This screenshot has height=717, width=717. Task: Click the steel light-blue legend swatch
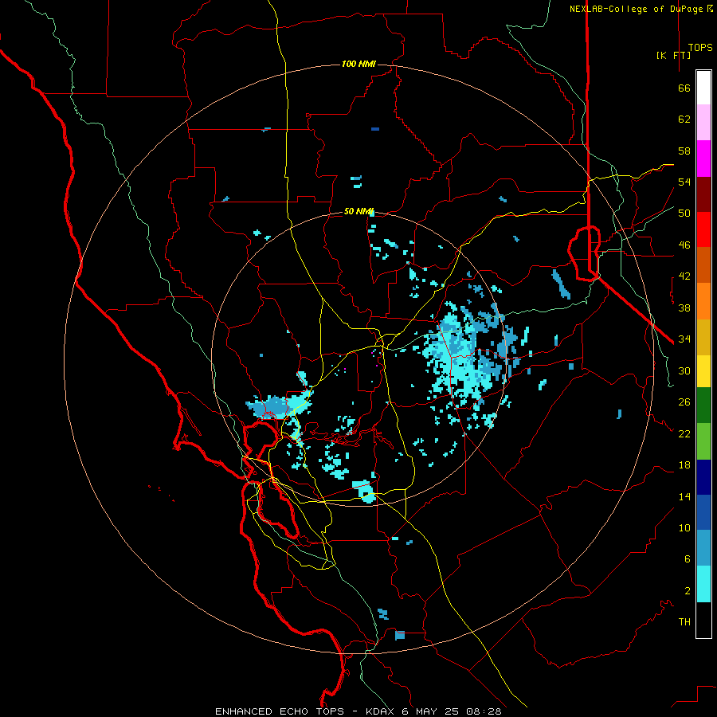coord(703,548)
